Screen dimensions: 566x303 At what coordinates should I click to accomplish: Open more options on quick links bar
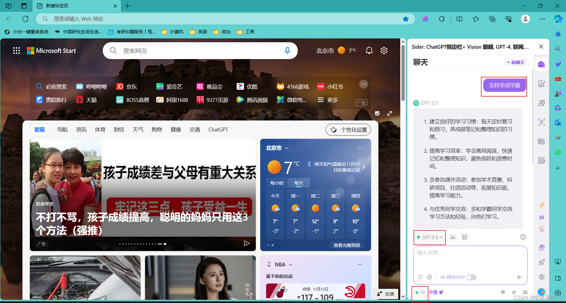coord(363,84)
